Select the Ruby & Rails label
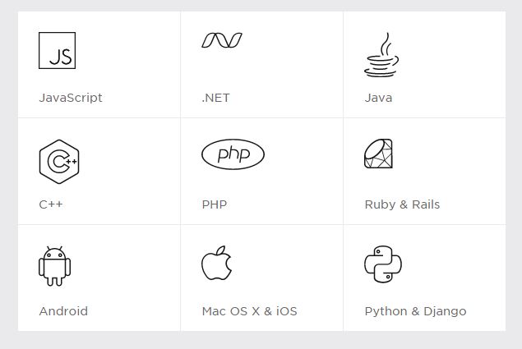522x349 pixels. point(402,204)
